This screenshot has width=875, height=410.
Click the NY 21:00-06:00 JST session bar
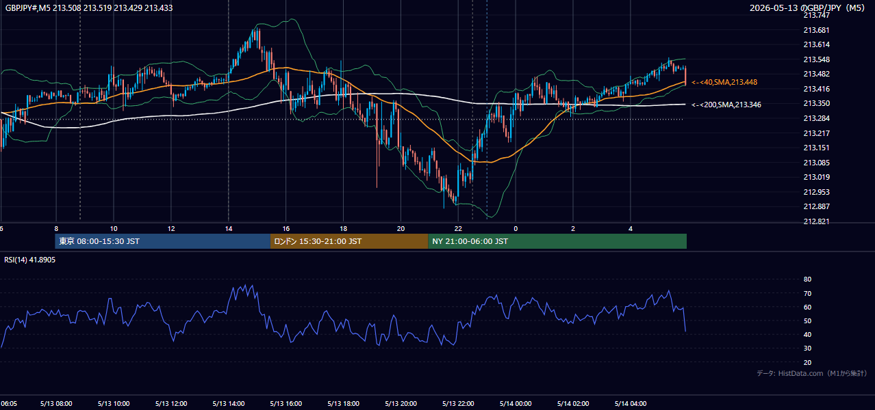tap(557, 241)
